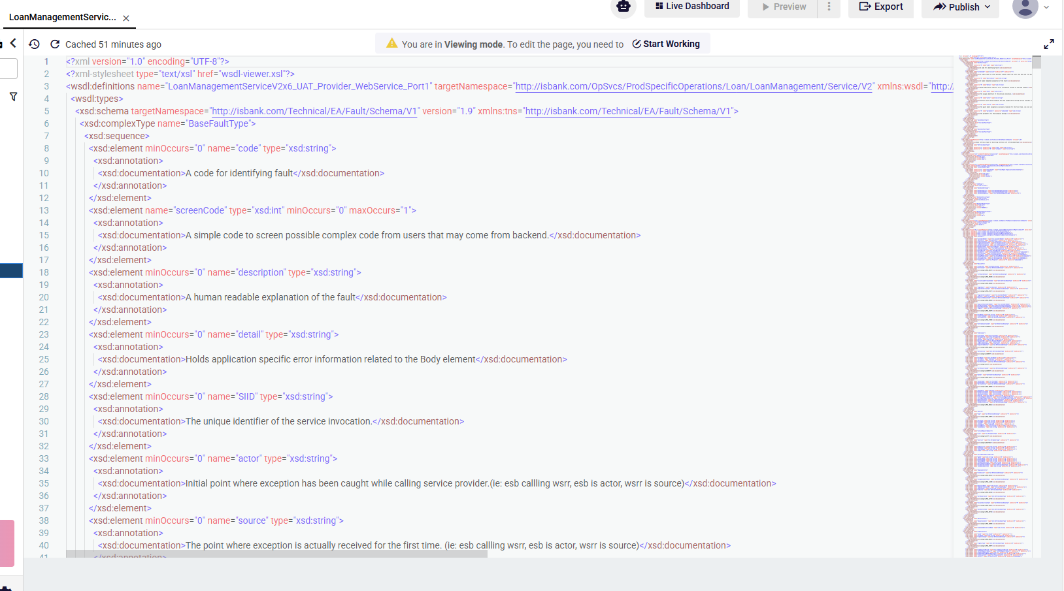Click the Preview play button

(x=783, y=7)
